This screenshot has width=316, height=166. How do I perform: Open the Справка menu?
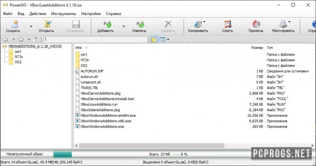pos(113,14)
